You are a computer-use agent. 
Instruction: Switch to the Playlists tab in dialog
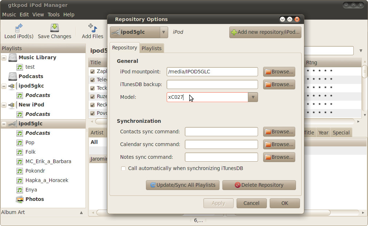click(151, 48)
